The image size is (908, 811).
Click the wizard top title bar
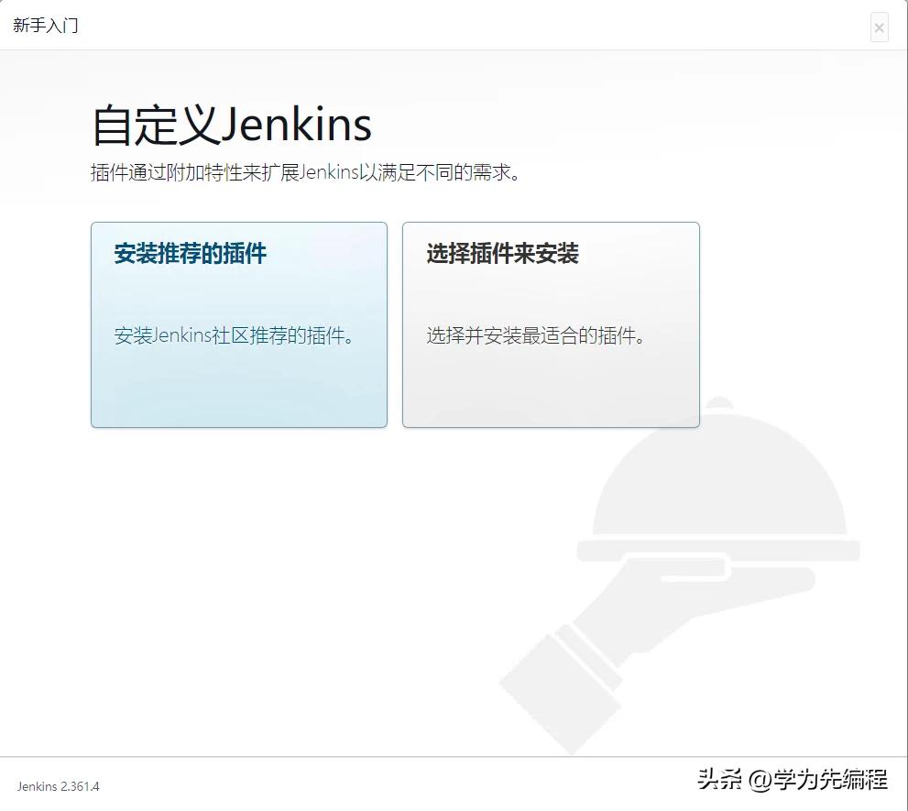pos(454,26)
